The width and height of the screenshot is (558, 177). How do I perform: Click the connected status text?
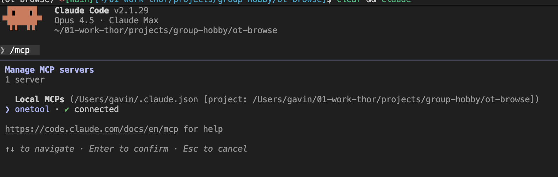coord(97,109)
